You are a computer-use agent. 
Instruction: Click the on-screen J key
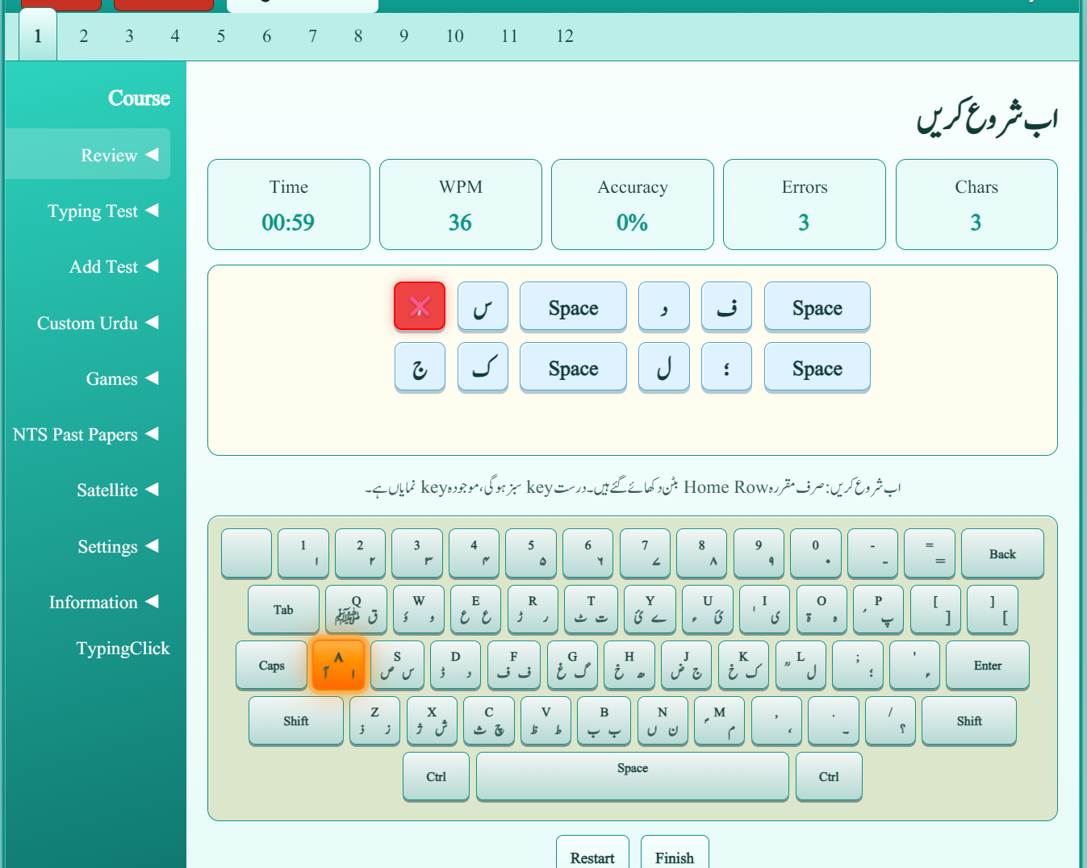[687, 665]
